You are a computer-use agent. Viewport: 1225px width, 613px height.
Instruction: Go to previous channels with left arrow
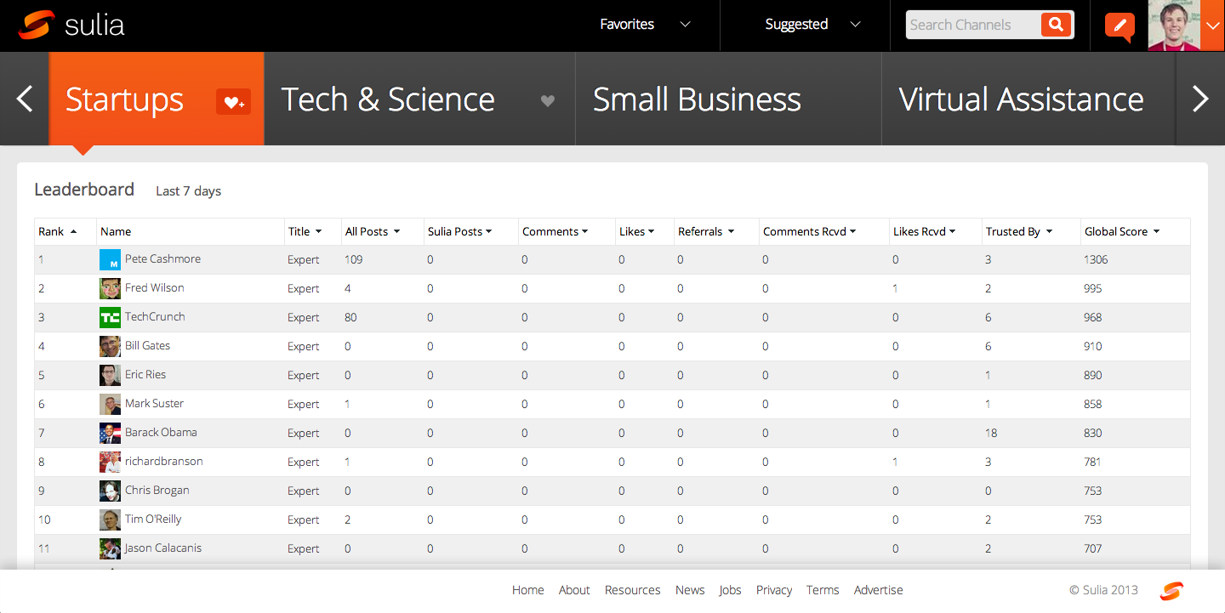(x=25, y=99)
